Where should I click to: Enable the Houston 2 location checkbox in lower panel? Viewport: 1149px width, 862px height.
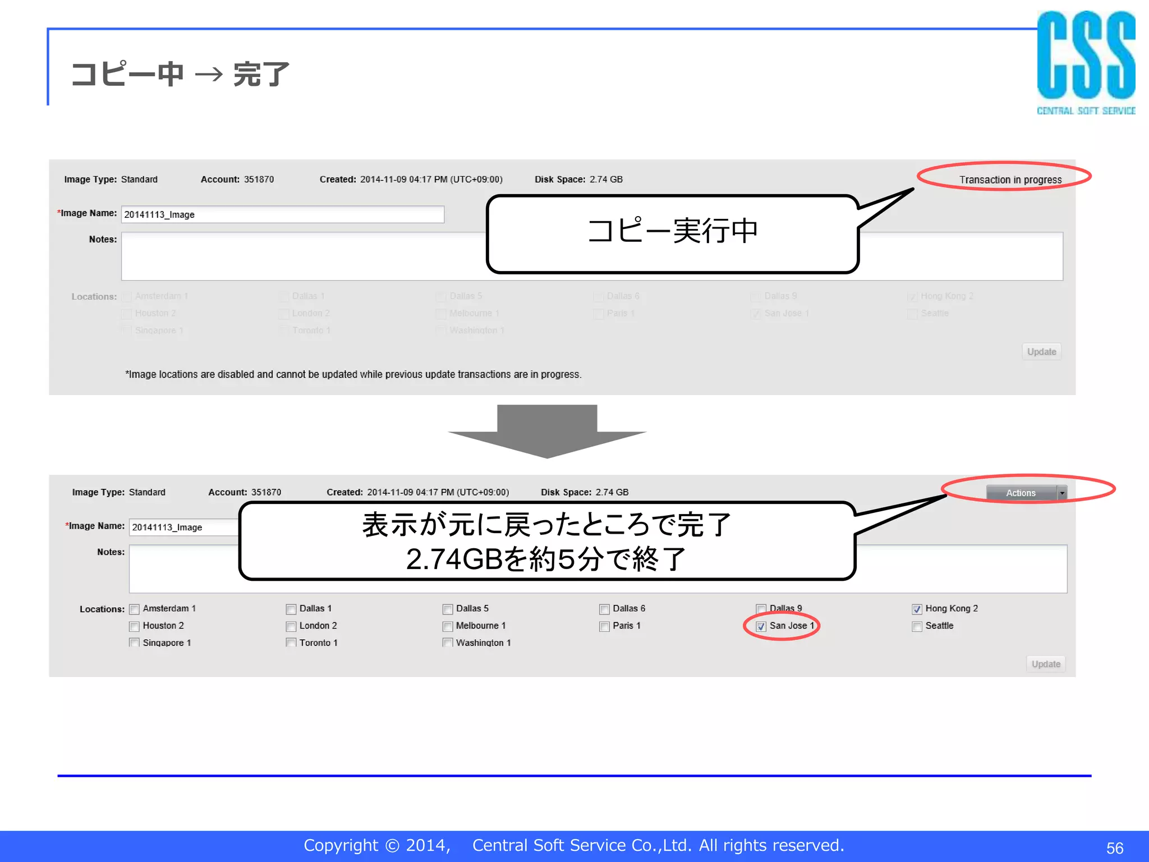click(x=134, y=626)
